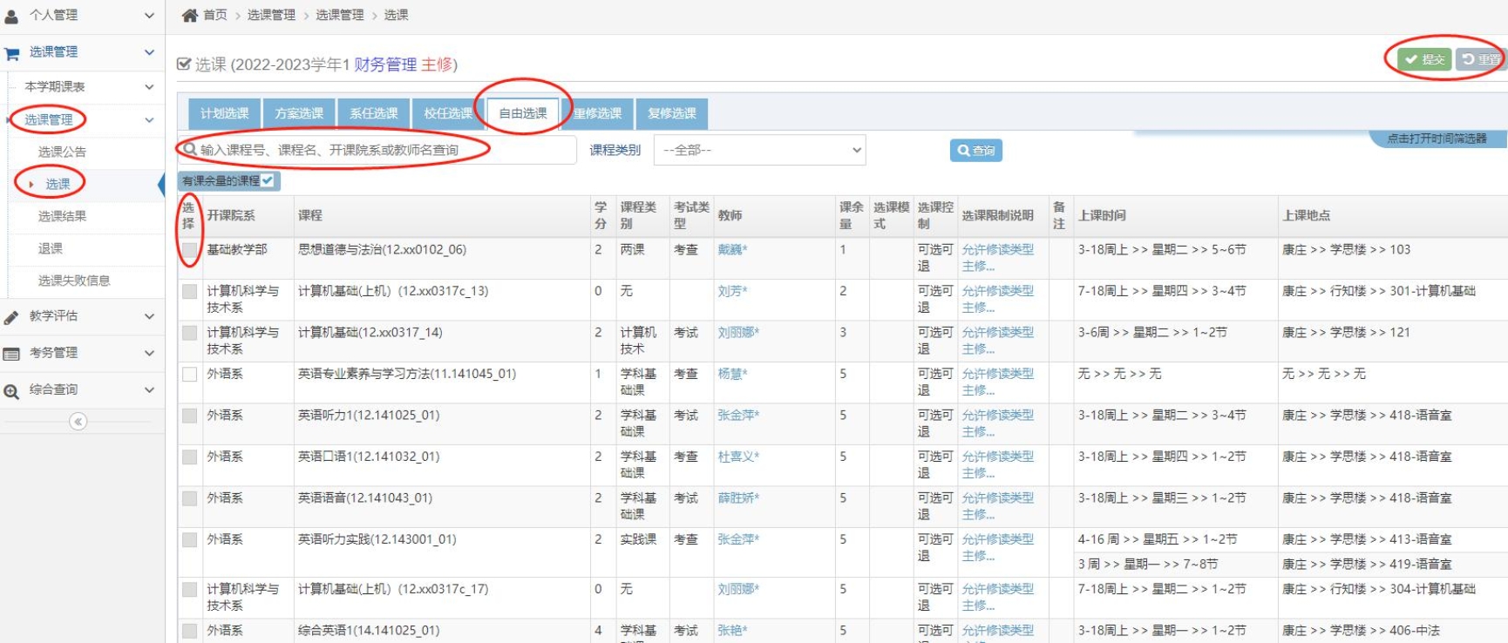The width and height of the screenshot is (1508, 643).
Task: Switch to the 自由选课 tab
Action: coord(523,113)
